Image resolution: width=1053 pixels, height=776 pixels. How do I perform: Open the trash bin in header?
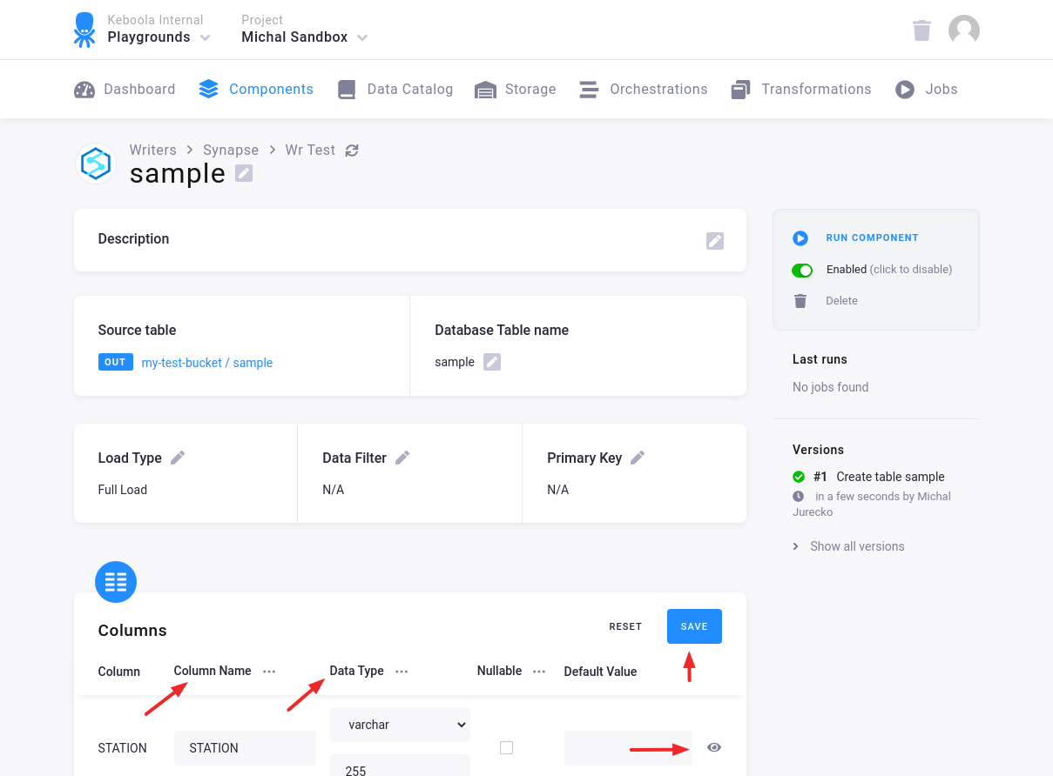[921, 30]
